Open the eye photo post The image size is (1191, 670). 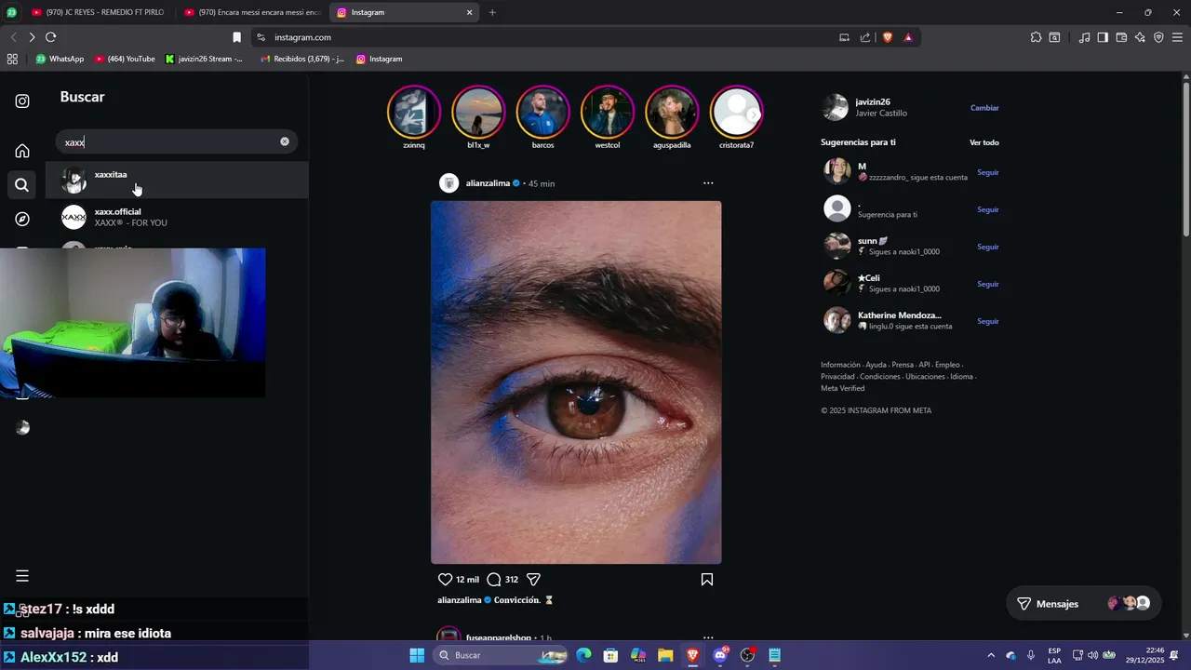[576, 382]
